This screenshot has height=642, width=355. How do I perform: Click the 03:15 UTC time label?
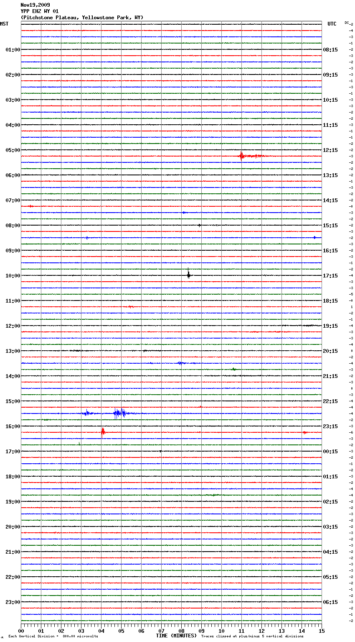330,527
